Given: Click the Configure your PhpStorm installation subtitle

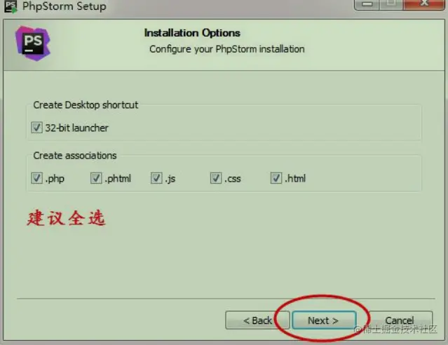Looking at the screenshot, I should (227, 49).
